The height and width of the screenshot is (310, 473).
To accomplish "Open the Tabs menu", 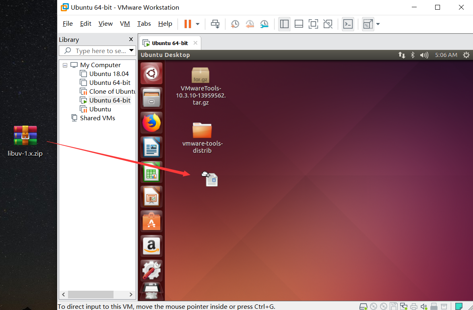I will (144, 23).
